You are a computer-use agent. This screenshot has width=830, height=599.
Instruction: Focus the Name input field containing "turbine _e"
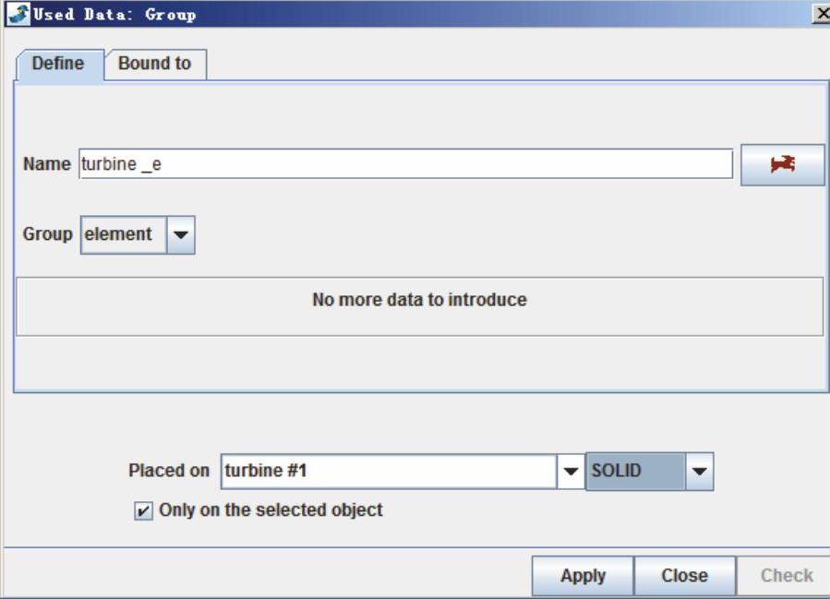tap(404, 164)
